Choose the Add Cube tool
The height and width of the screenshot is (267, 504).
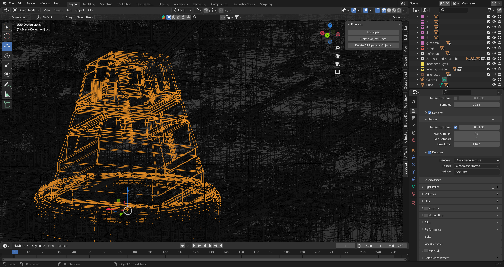(x=7, y=104)
